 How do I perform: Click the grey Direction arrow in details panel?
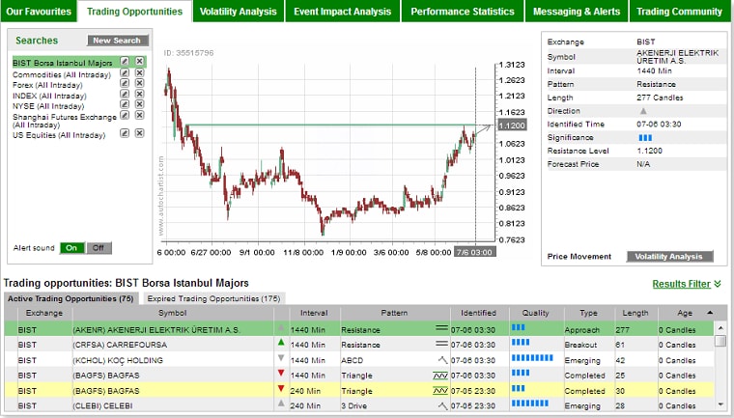click(x=643, y=111)
